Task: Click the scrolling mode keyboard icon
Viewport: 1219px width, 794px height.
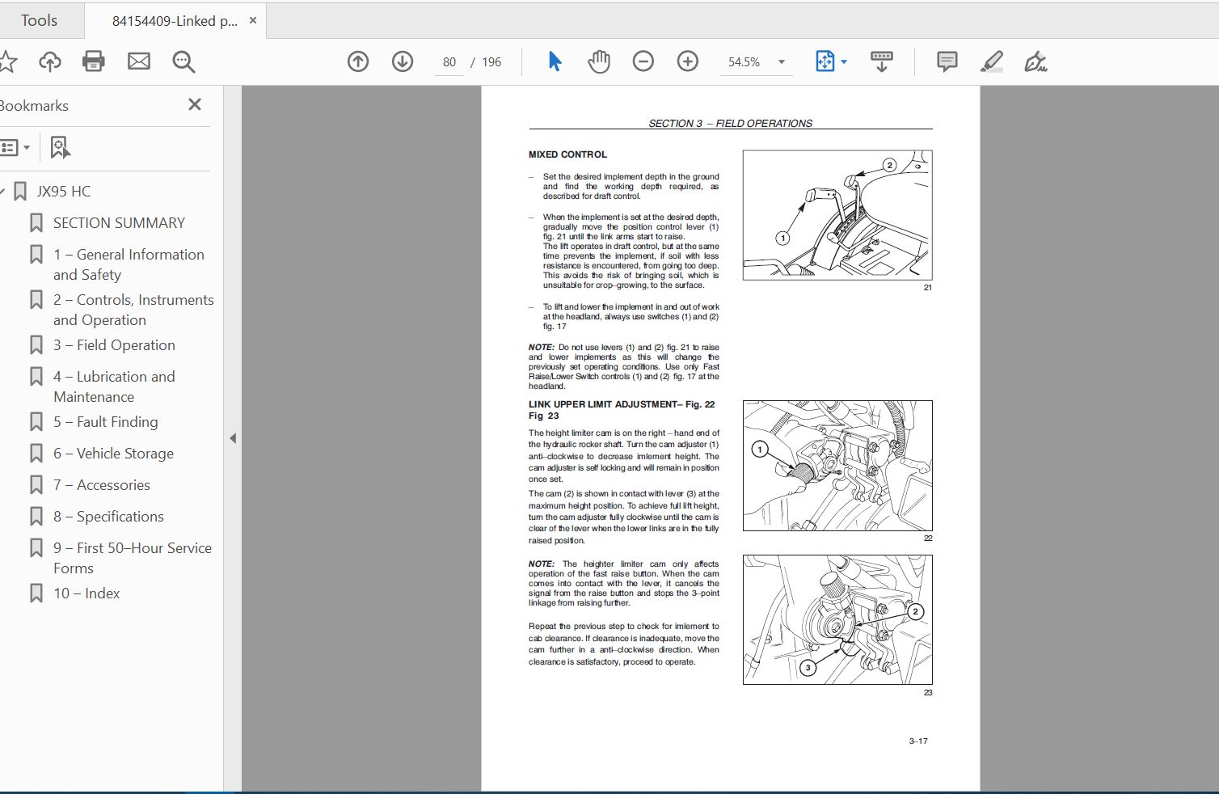Action: coord(882,61)
